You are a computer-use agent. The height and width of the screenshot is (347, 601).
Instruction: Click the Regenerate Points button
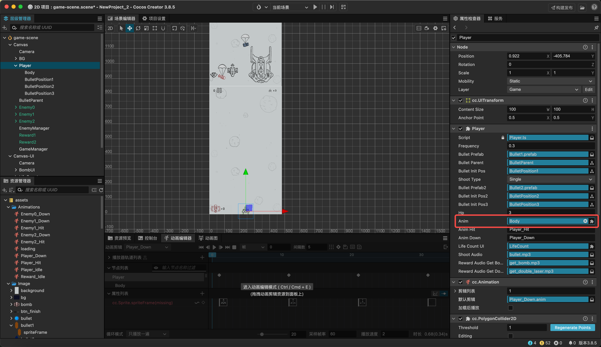click(572, 327)
